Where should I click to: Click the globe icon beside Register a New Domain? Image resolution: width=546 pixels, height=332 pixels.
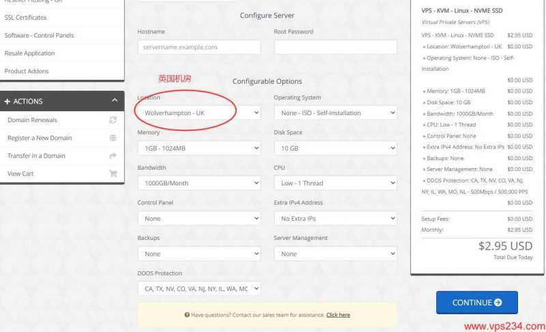(x=113, y=138)
